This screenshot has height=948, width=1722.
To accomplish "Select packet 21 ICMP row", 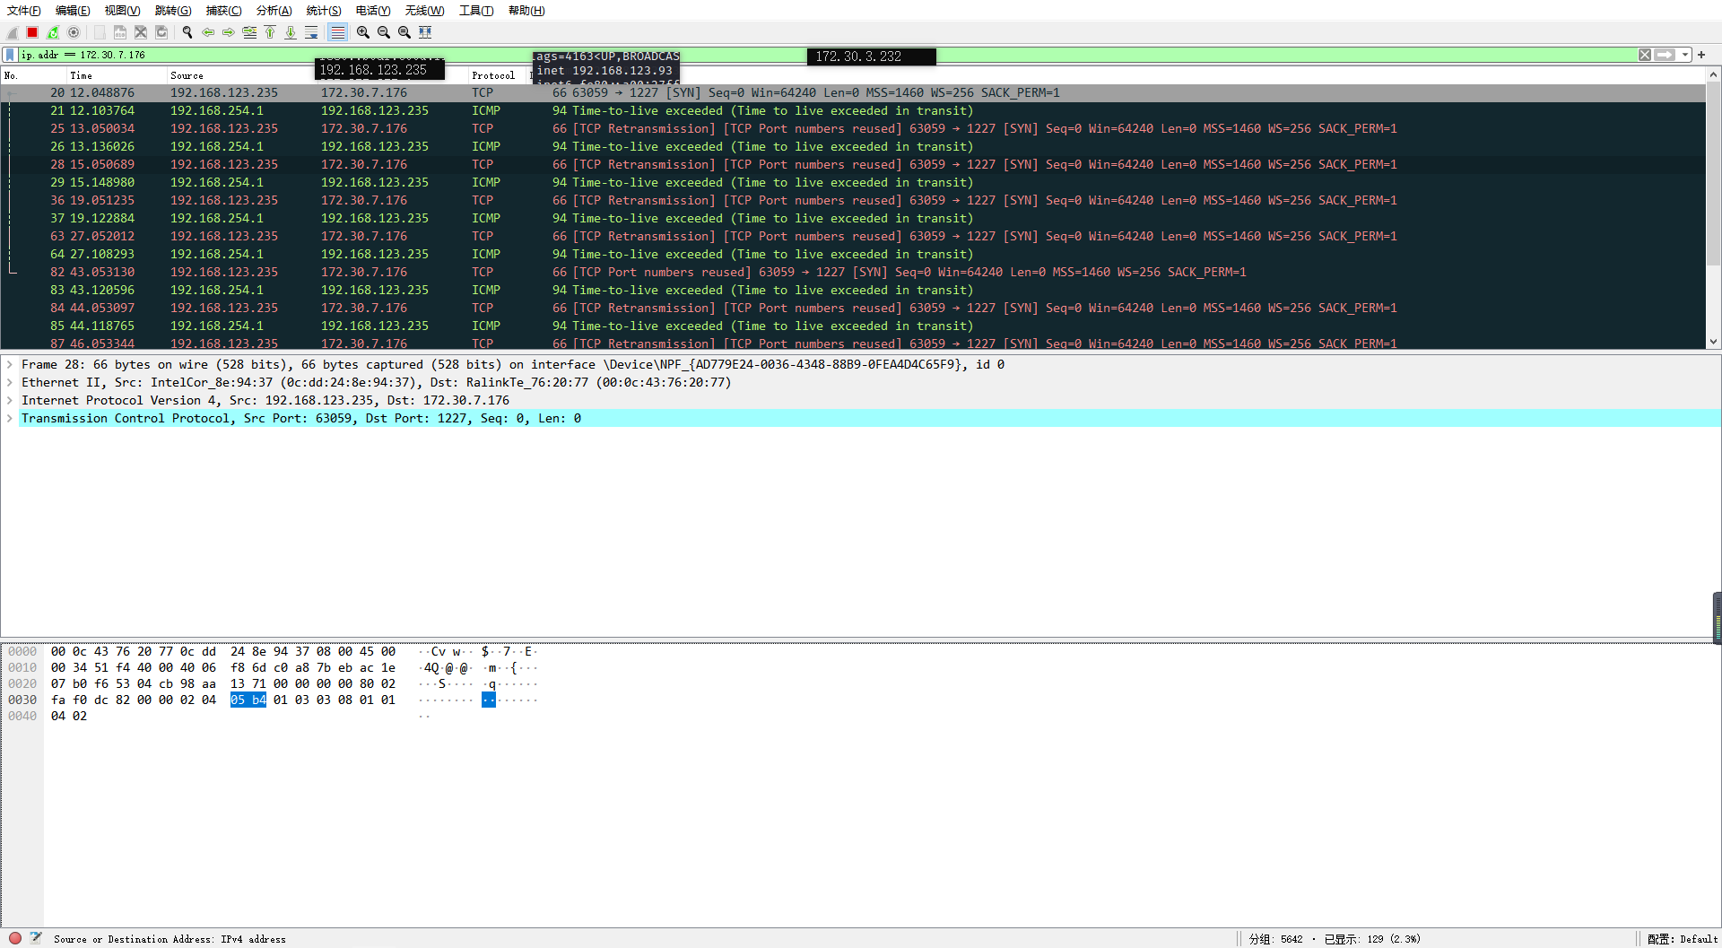I will pos(853,111).
